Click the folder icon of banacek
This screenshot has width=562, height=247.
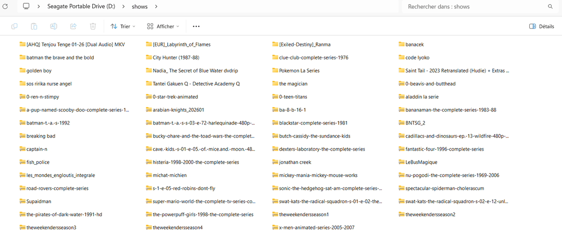[x=401, y=44]
